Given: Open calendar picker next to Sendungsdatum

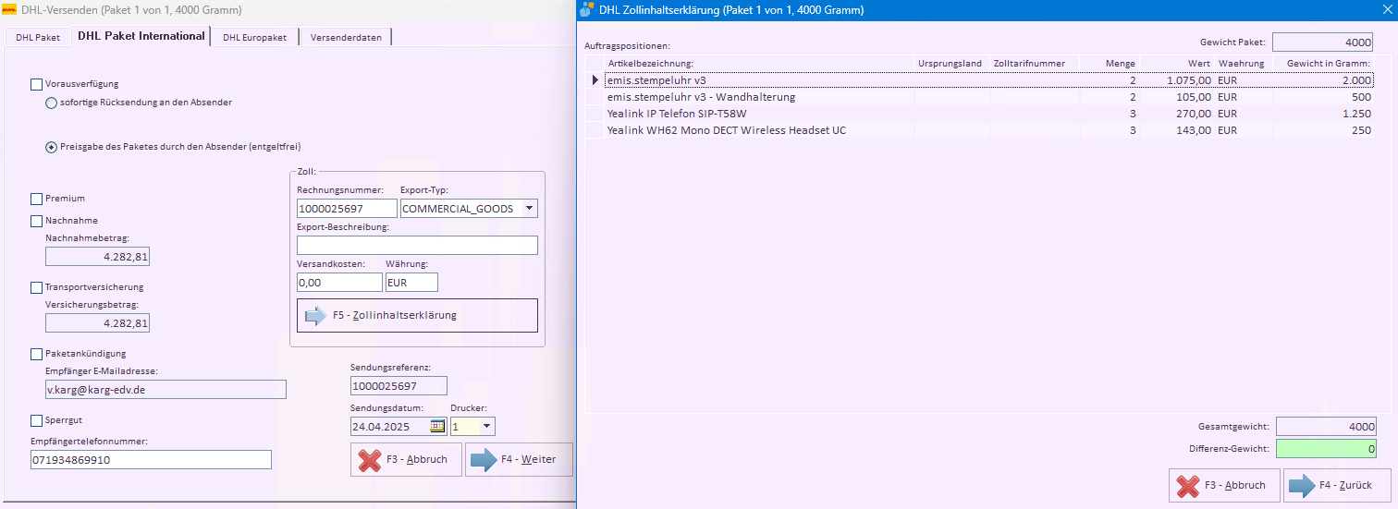Looking at the screenshot, I should click(437, 427).
